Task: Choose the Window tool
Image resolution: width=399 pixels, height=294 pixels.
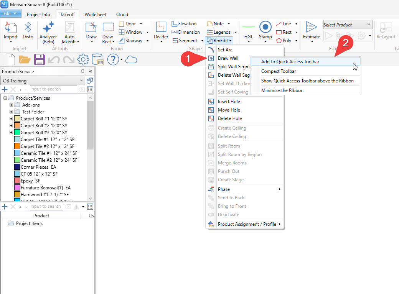Action: point(130,32)
